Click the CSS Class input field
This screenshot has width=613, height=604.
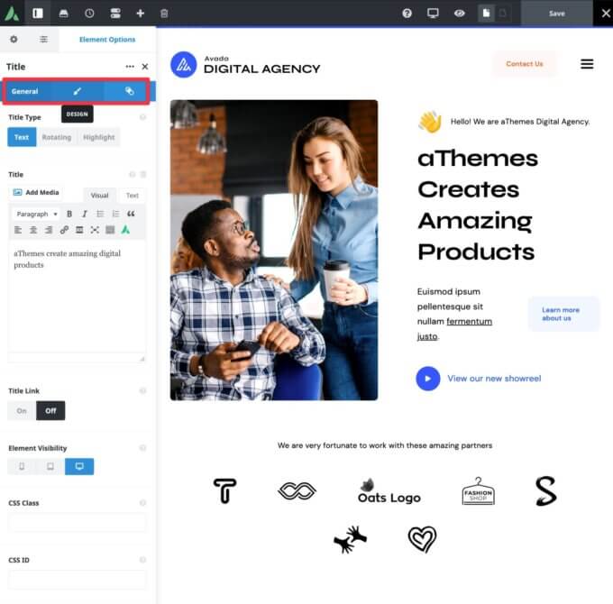click(77, 523)
